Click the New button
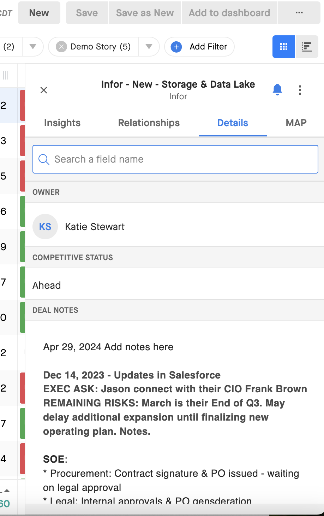 [39, 12]
